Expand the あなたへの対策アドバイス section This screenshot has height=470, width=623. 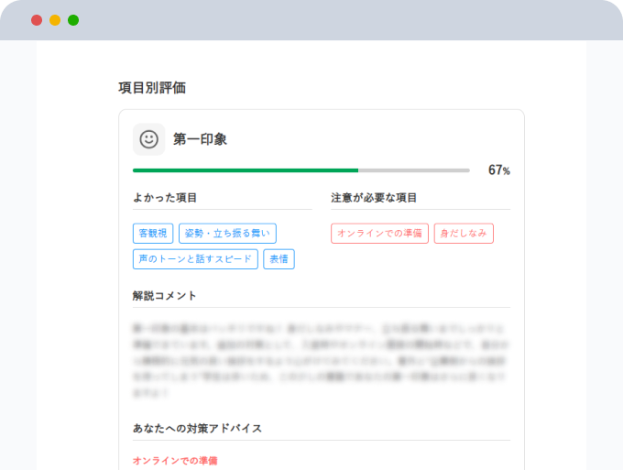(197, 428)
